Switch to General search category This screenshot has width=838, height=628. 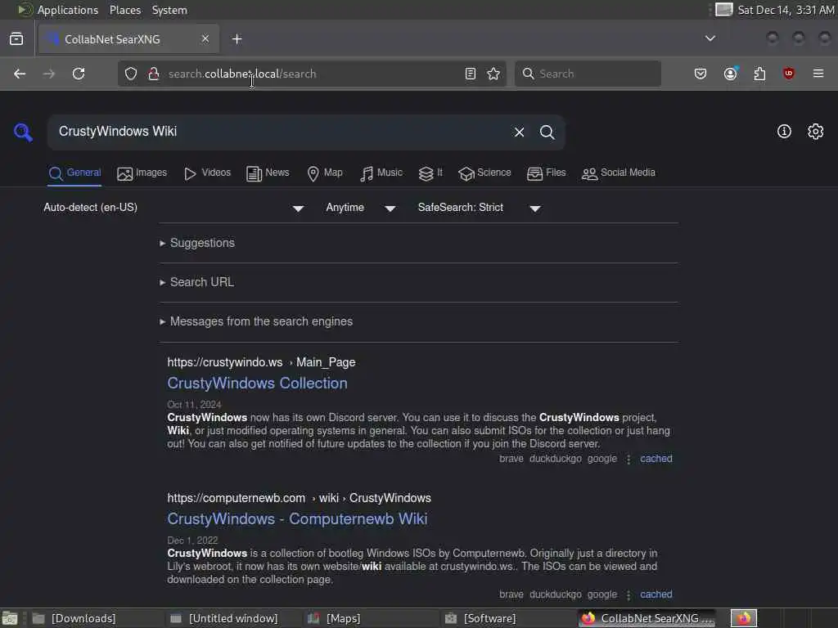[74, 173]
